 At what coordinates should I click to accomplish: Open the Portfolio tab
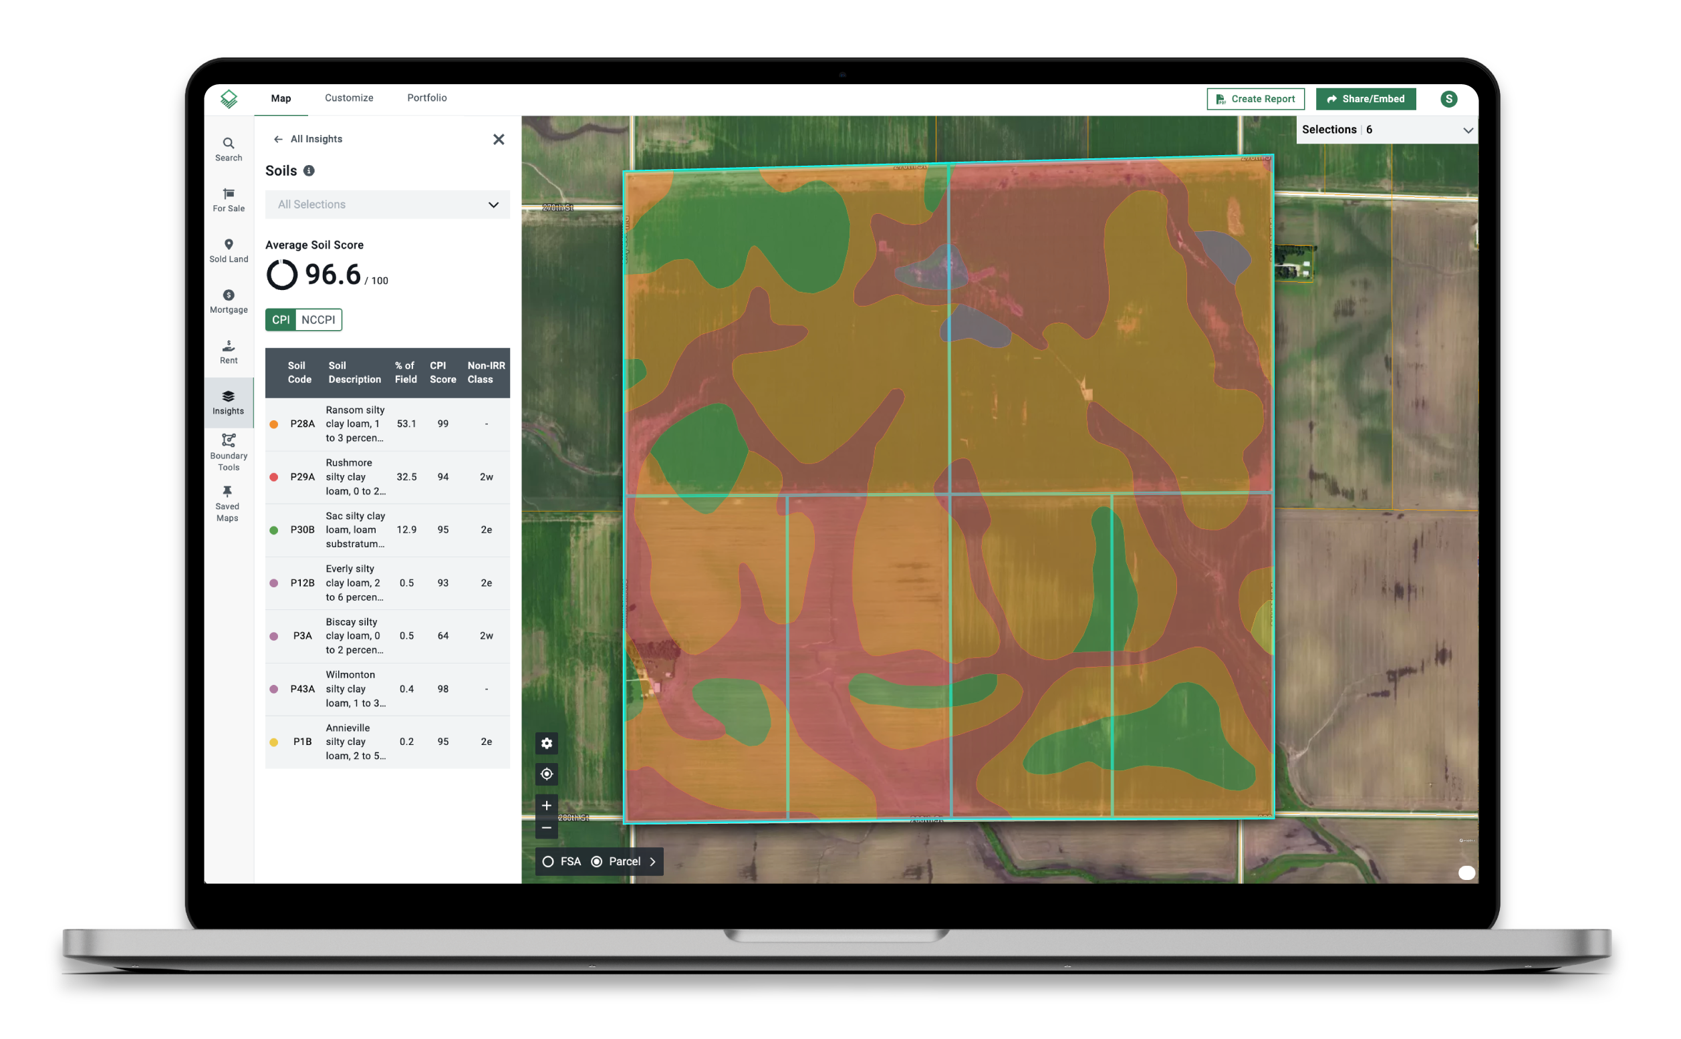point(427,98)
